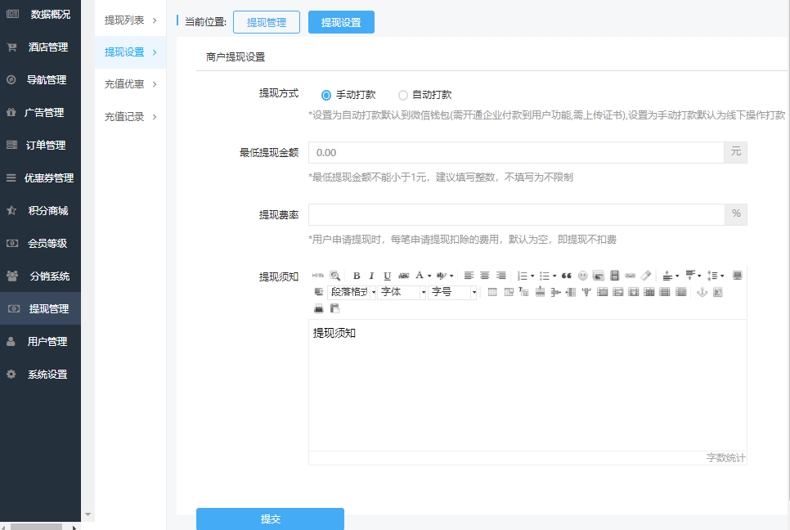Viewport: 790px width, 530px height.
Task: Go to 优惠券管理 in sidebar
Action: [40, 177]
